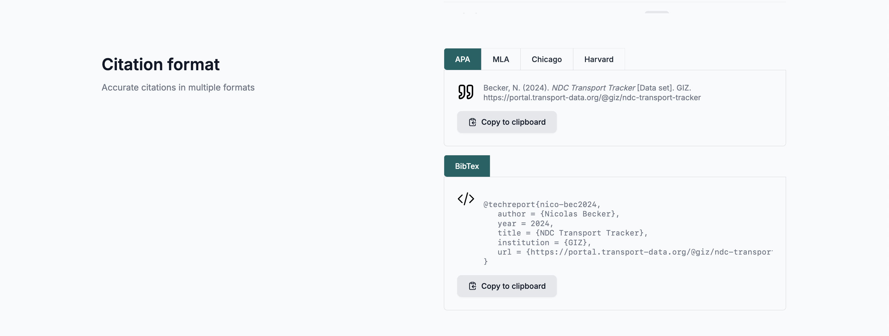Image resolution: width=889 pixels, height=336 pixels.
Task: Click 'Becker, N. (2024).' citation text
Action: coord(516,88)
